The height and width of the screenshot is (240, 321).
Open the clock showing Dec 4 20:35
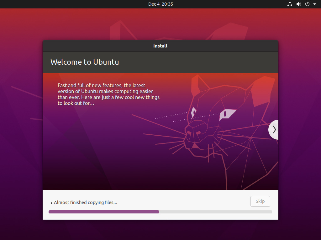coord(160,4)
